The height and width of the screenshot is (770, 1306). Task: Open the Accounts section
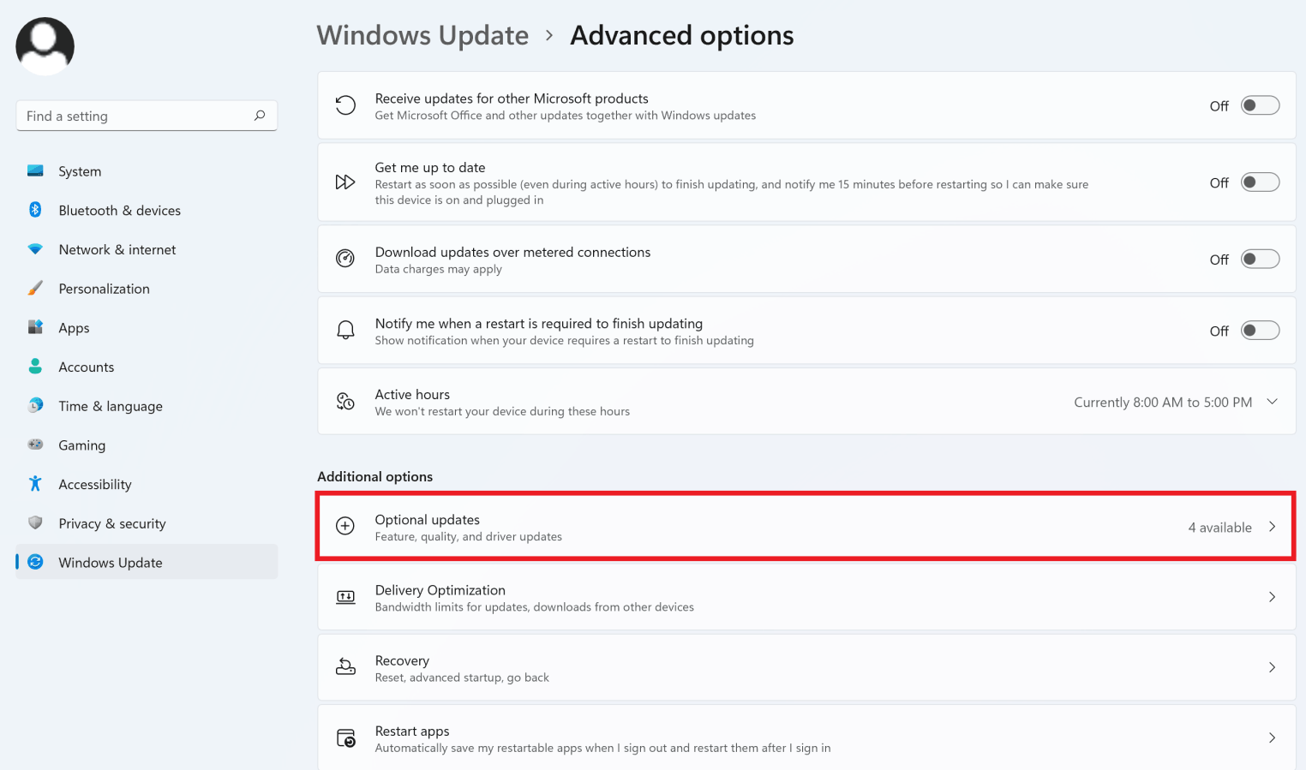click(86, 367)
